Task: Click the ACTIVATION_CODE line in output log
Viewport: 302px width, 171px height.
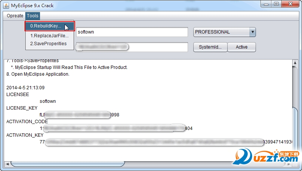Action: tap(27, 122)
